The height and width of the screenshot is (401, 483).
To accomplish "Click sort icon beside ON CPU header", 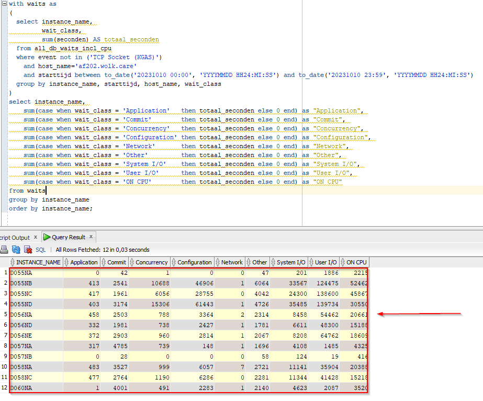I will tap(343, 262).
